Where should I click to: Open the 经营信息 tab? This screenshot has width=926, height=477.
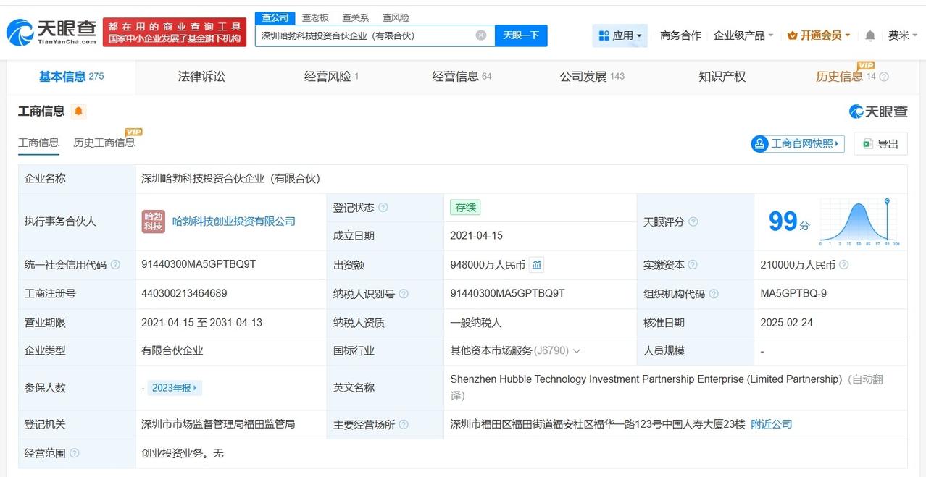point(462,77)
